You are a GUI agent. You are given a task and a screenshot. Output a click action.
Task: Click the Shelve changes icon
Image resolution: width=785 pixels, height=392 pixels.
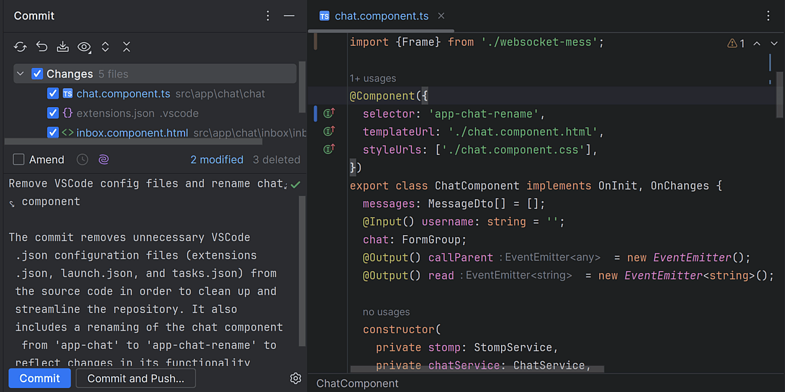pyautogui.click(x=63, y=47)
